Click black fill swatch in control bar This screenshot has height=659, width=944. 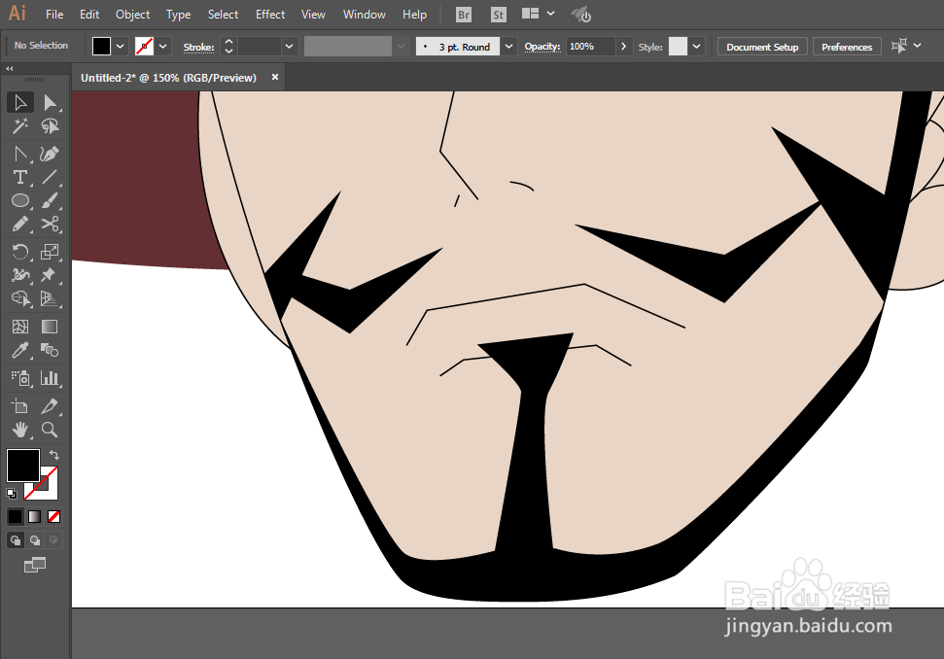[x=102, y=47]
